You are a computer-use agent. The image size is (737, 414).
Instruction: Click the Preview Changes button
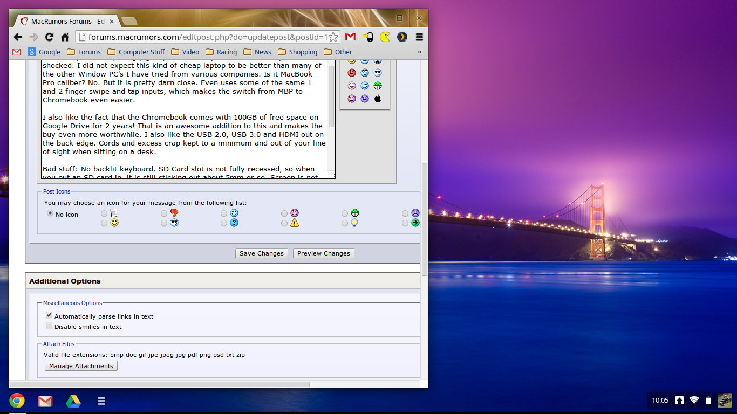click(324, 253)
